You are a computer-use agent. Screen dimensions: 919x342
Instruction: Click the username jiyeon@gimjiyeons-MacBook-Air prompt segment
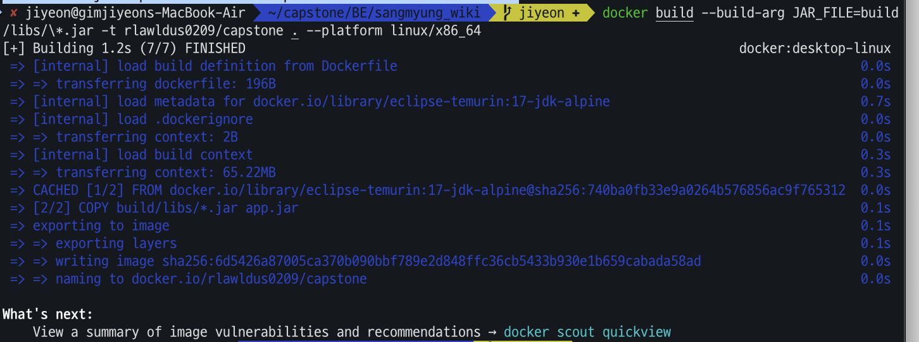135,13
